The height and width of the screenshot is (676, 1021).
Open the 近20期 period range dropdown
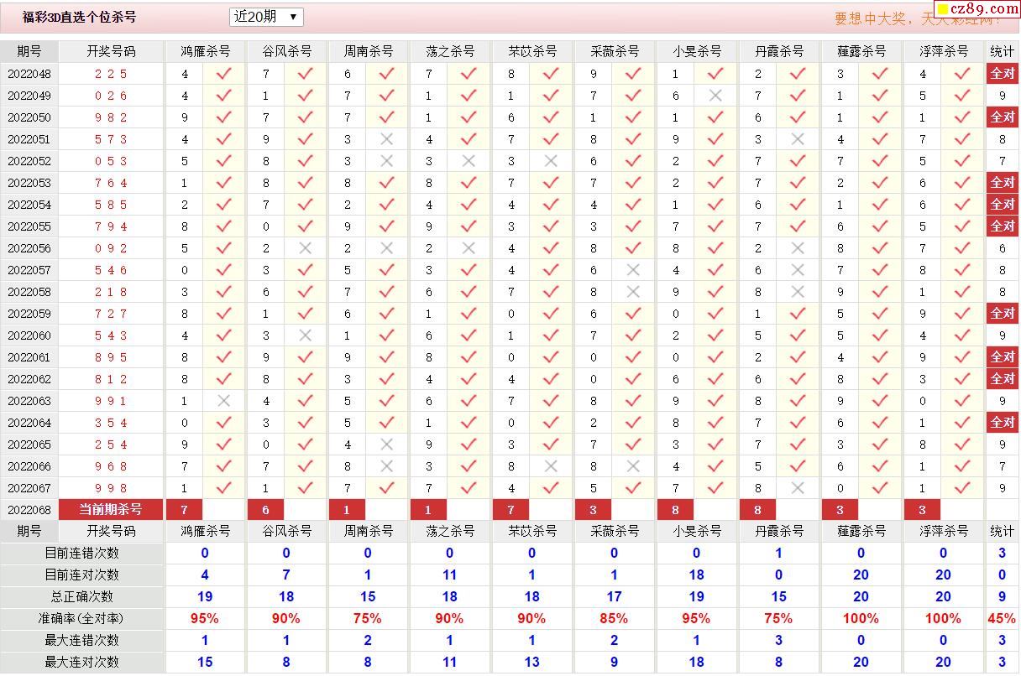265,17
